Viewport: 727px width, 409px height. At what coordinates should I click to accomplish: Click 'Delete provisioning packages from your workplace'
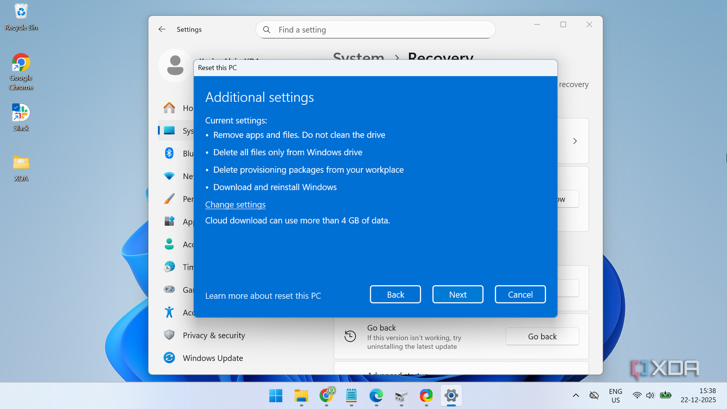tap(308, 170)
